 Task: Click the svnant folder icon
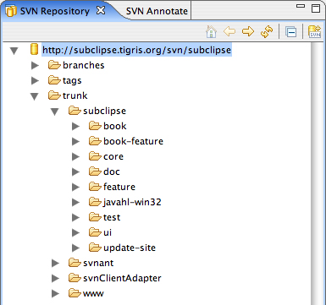75,263
